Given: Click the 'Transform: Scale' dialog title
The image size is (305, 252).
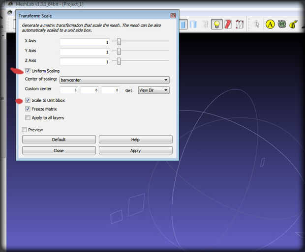Looking at the screenshot, I should click(x=35, y=16).
